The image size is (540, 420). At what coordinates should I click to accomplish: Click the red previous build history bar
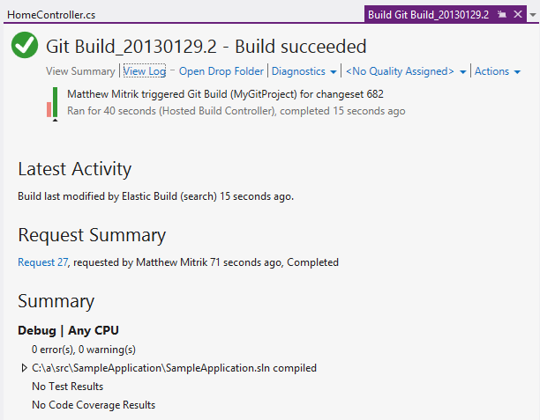[49, 109]
